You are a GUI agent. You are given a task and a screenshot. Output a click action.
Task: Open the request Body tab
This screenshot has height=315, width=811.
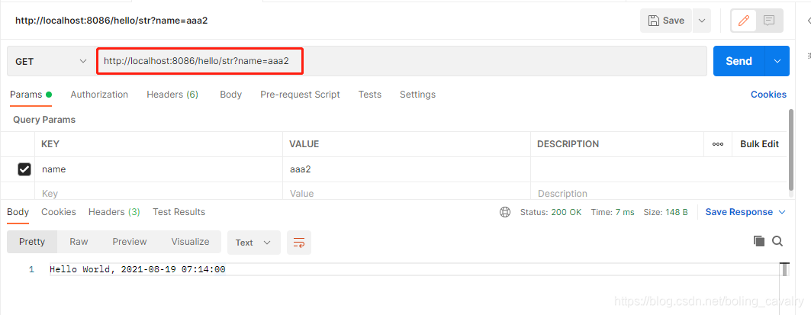tap(230, 94)
